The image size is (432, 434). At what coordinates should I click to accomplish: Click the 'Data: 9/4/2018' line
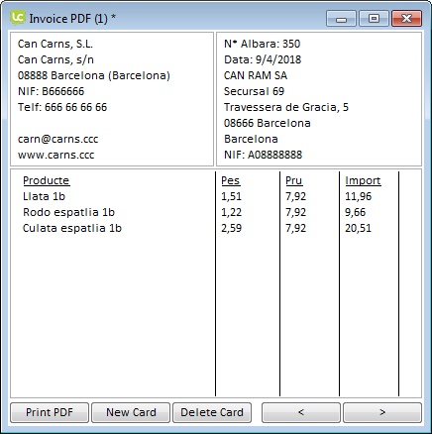click(x=263, y=59)
